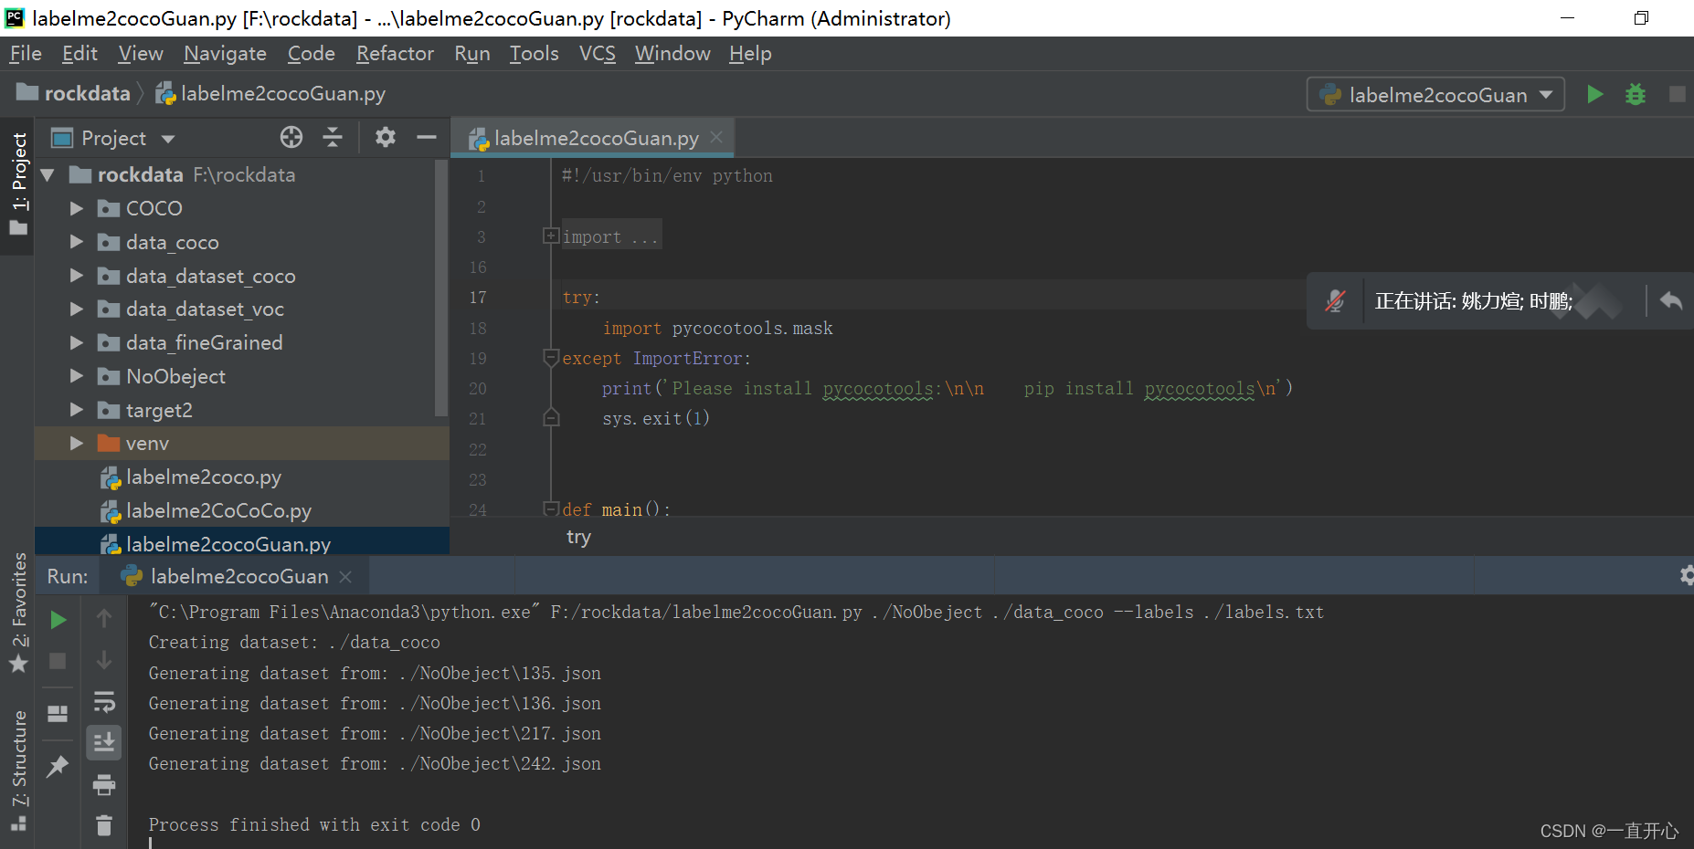This screenshot has height=849, width=1694.
Task: Enable soft-wrap in the Run console
Action: [103, 702]
